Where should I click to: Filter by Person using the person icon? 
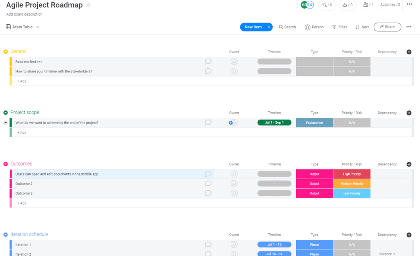[314, 27]
